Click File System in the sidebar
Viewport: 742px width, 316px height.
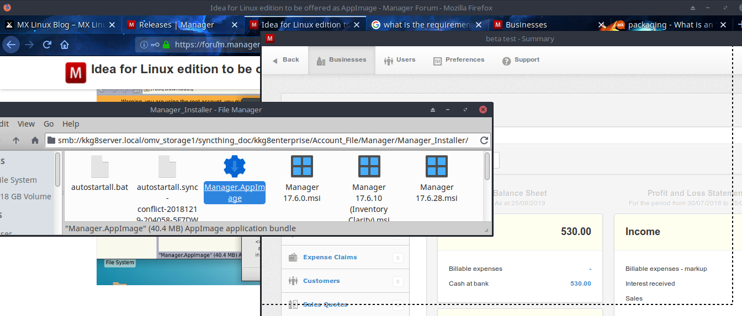tap(19, 180)
